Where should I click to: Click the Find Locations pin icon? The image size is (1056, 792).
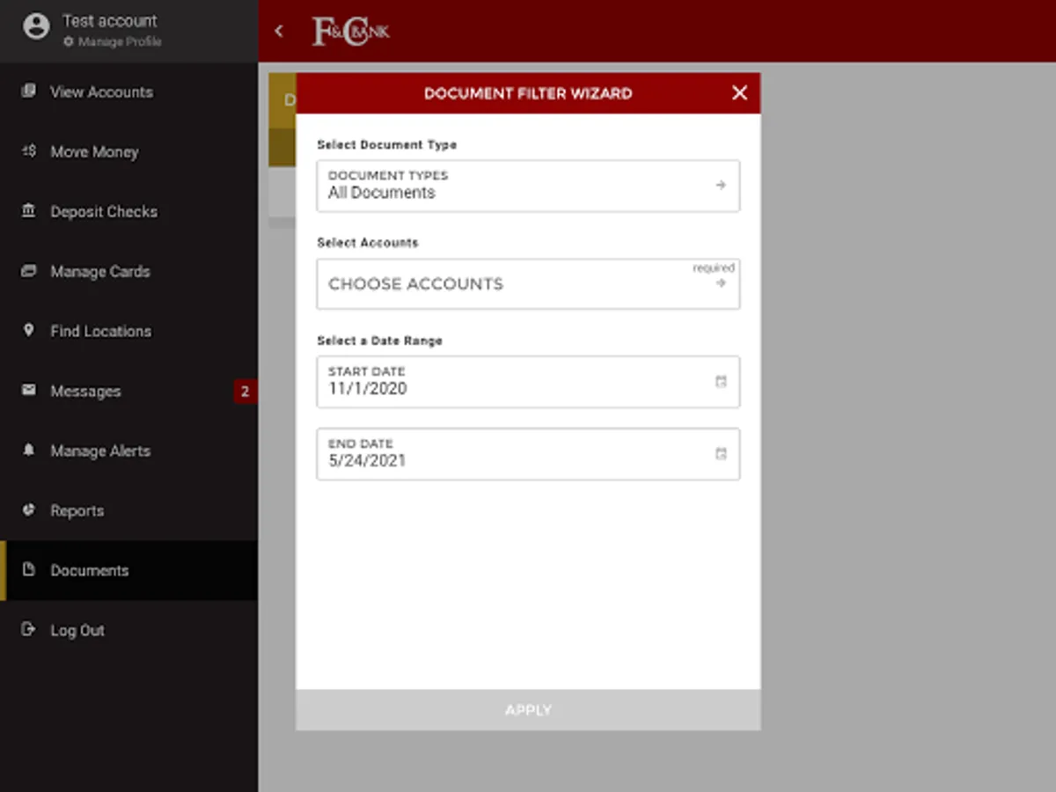coord(29,330)
